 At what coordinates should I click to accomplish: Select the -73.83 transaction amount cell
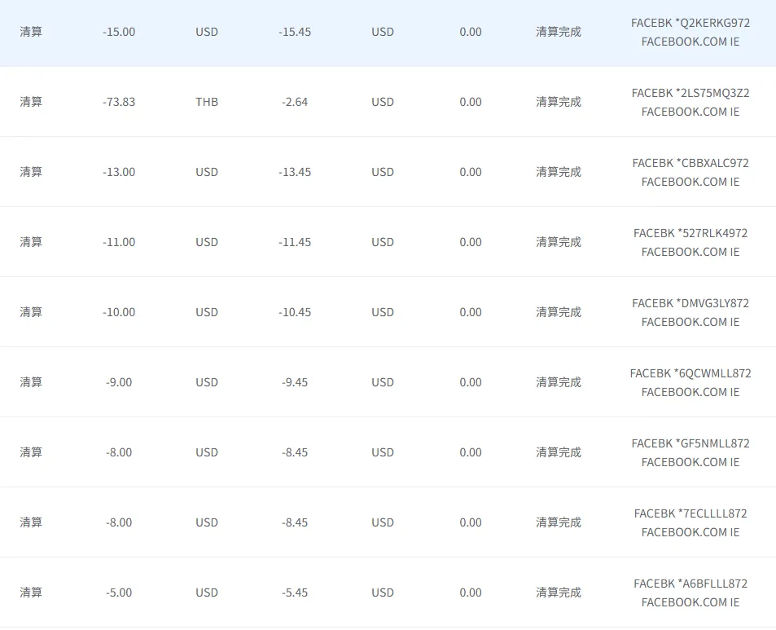coord(119,102)
